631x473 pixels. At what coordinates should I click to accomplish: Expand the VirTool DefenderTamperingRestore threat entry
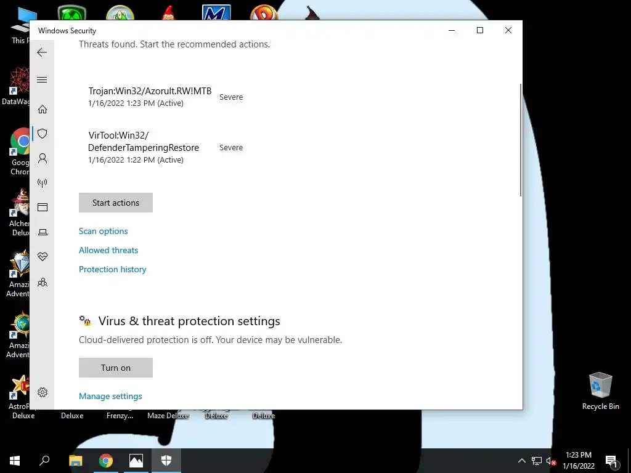165,147
